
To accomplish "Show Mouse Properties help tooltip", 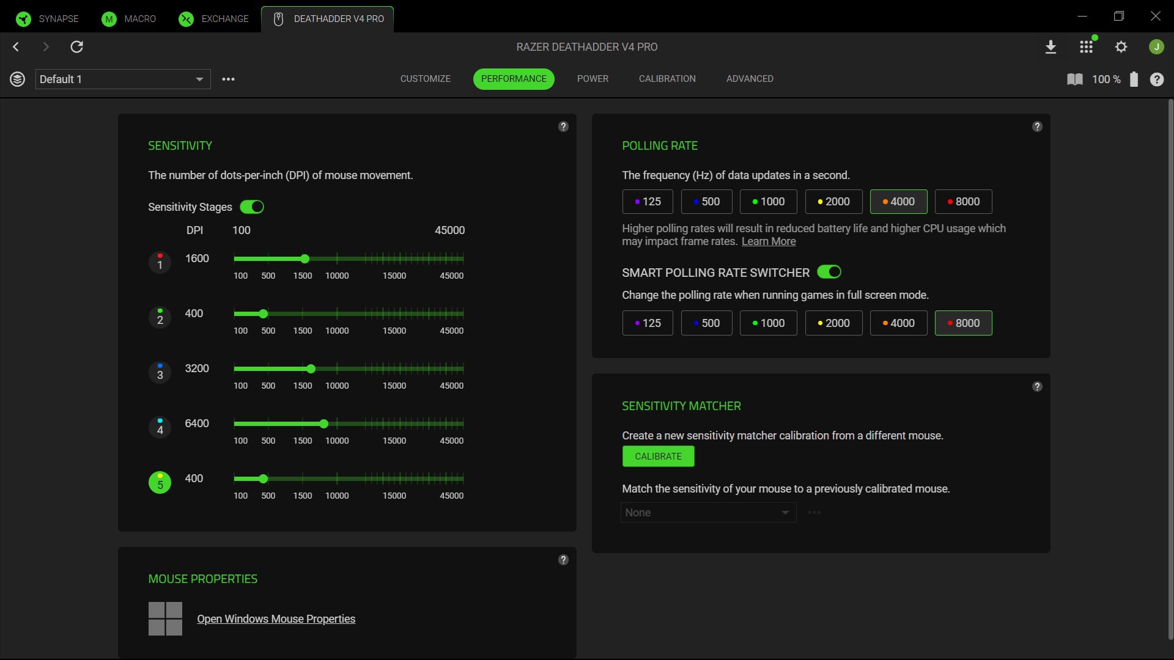I will click(x=563, y=560).
